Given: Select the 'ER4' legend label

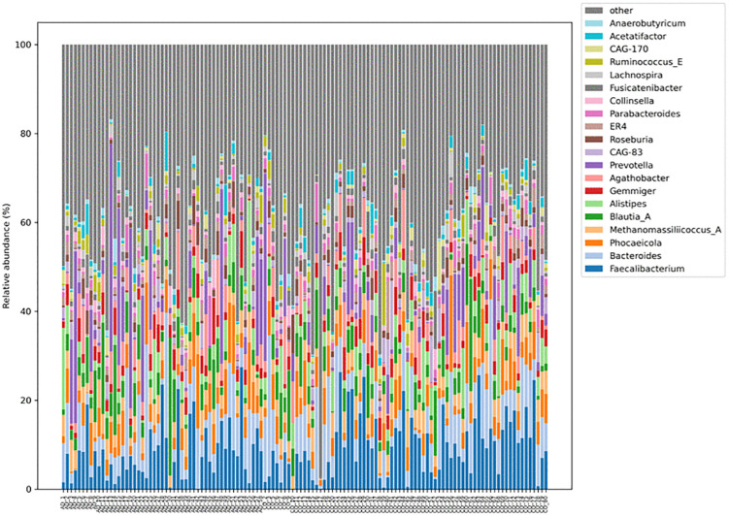Looking at the screenshot, I should (x=618, y=126).
